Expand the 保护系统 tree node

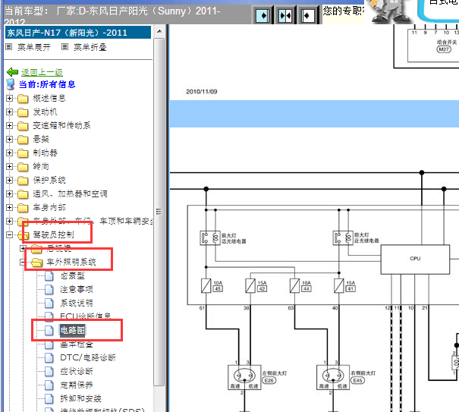coord(9,180)
